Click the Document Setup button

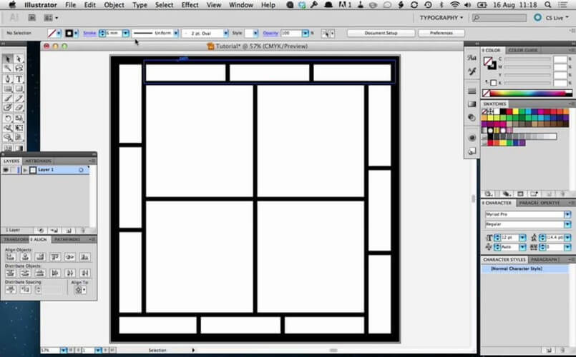click(381, 33)
